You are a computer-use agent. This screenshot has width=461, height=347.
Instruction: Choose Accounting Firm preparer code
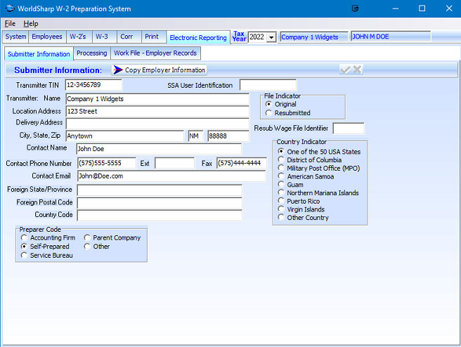point(25,238)
